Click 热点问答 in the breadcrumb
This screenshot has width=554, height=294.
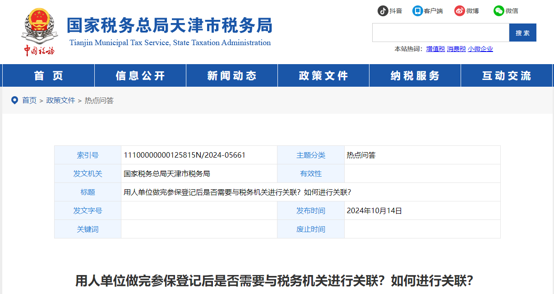pos(99,100)
